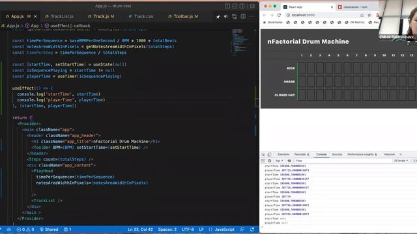The width and height of the screenshot is (417, 234).
Task: Toggle CLOSED HAT step 10 cell
Action: tap(384, 95)
